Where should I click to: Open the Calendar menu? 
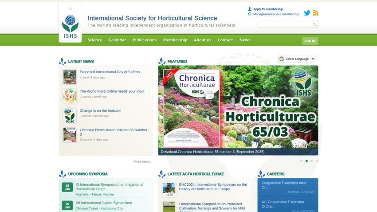[x=118, y=40]
